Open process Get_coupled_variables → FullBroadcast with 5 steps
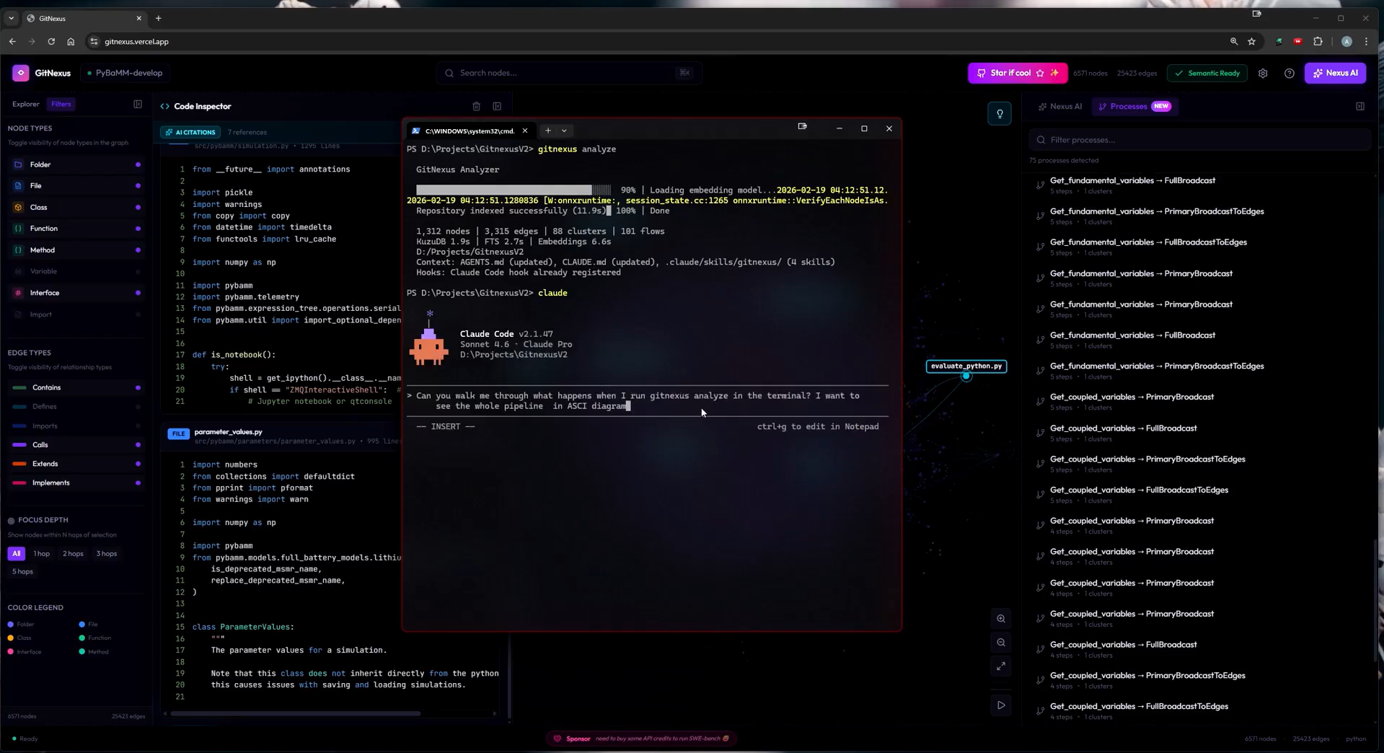1384x753 pixels. 1123,433
